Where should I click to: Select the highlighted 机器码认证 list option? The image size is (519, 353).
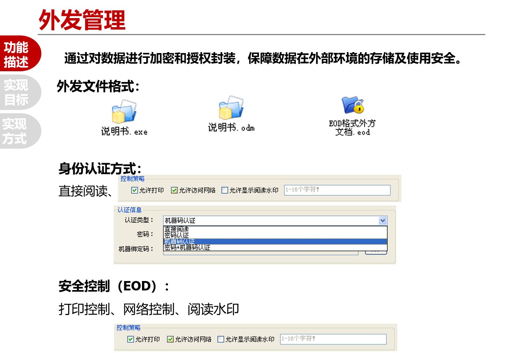[x=180, y=241]
